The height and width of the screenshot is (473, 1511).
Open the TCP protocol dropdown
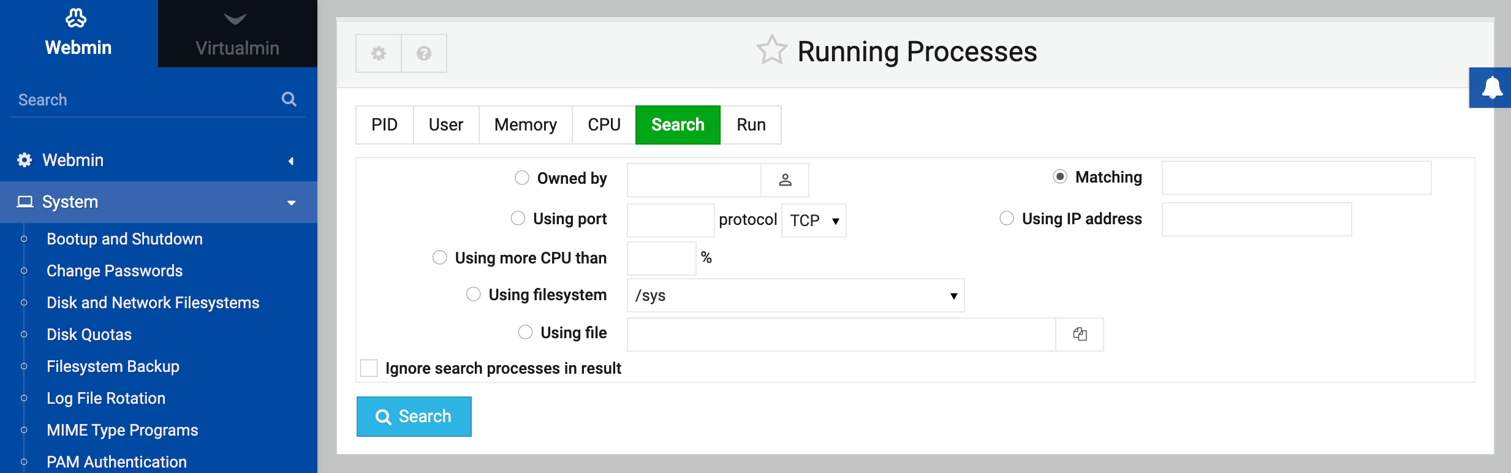pos(814,221)
